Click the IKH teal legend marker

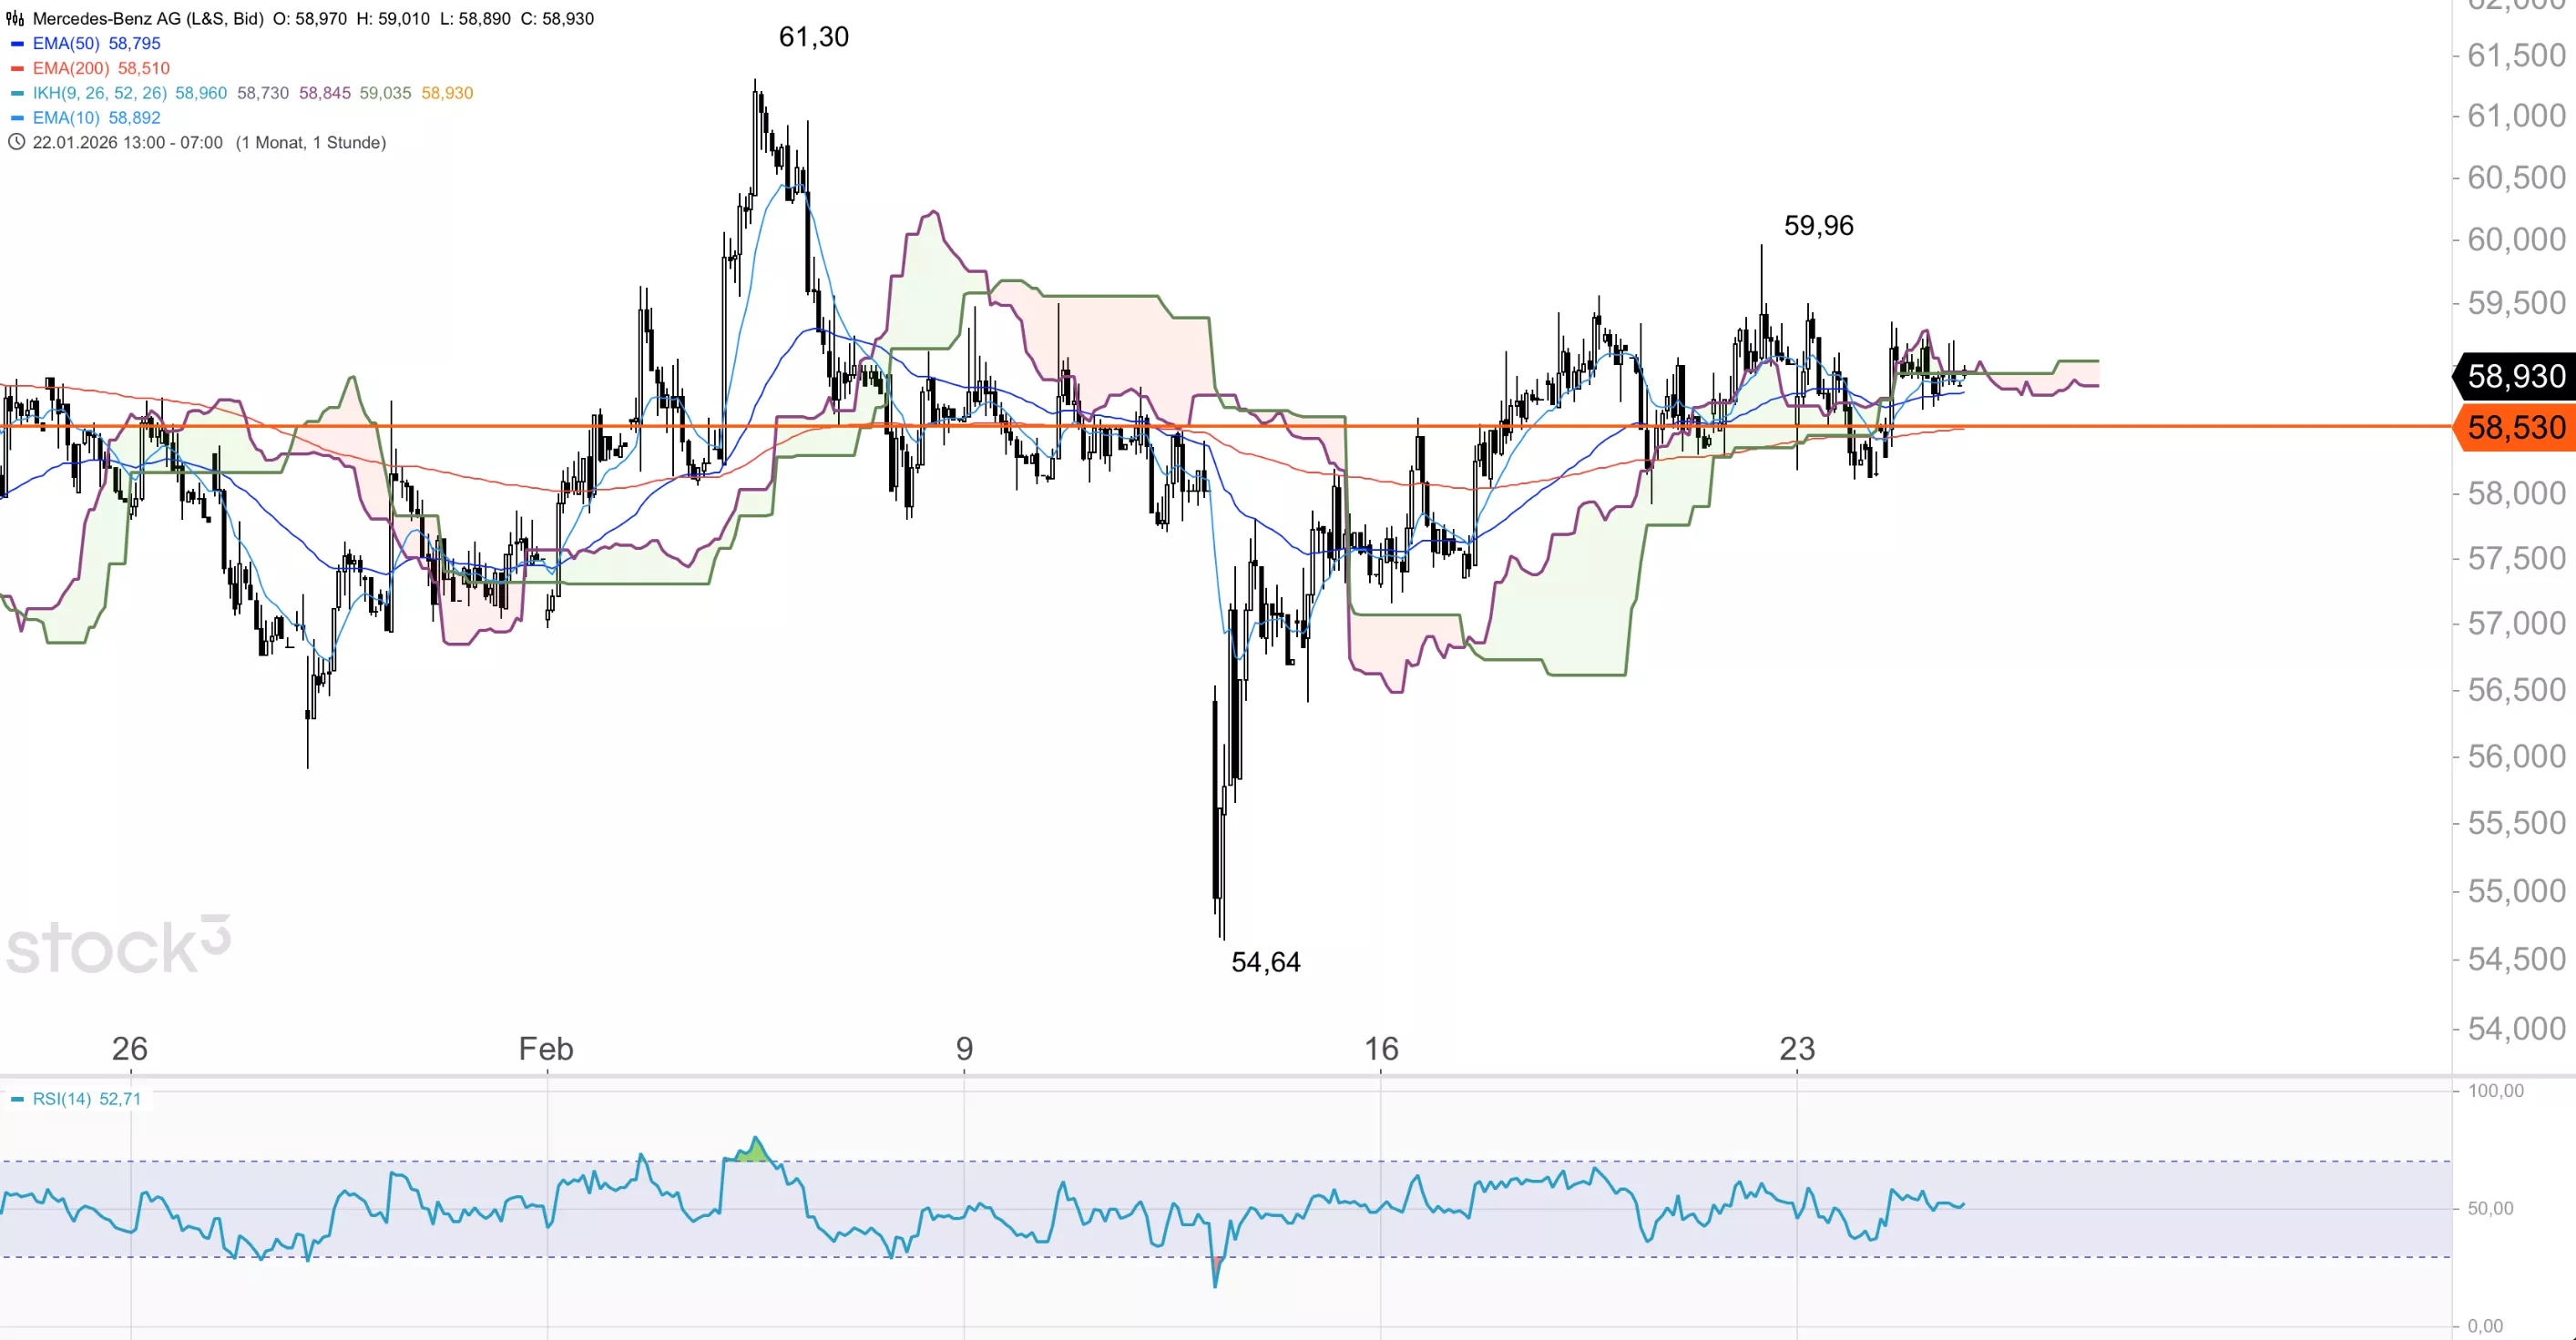(x=17, y=93)
